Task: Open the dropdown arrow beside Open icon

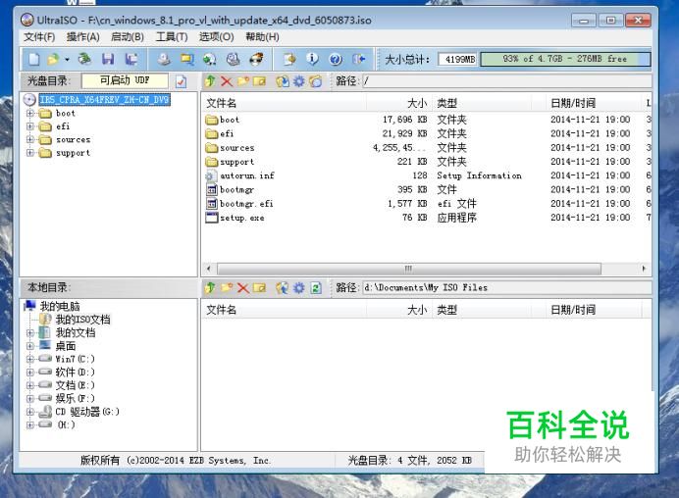Action: pos(67,59)
